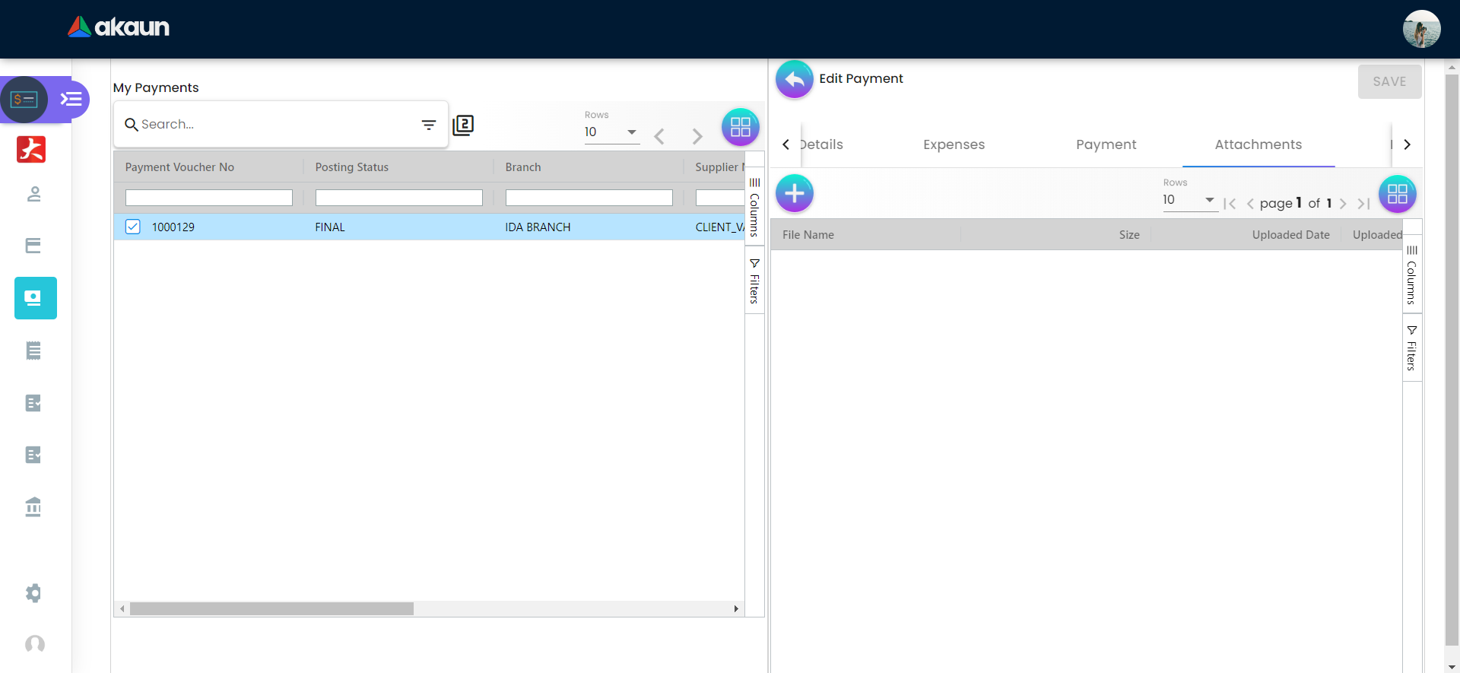Click the scroll left arrow of payments table
Viewport: 1460px width, 673px height.
(122, 609)
